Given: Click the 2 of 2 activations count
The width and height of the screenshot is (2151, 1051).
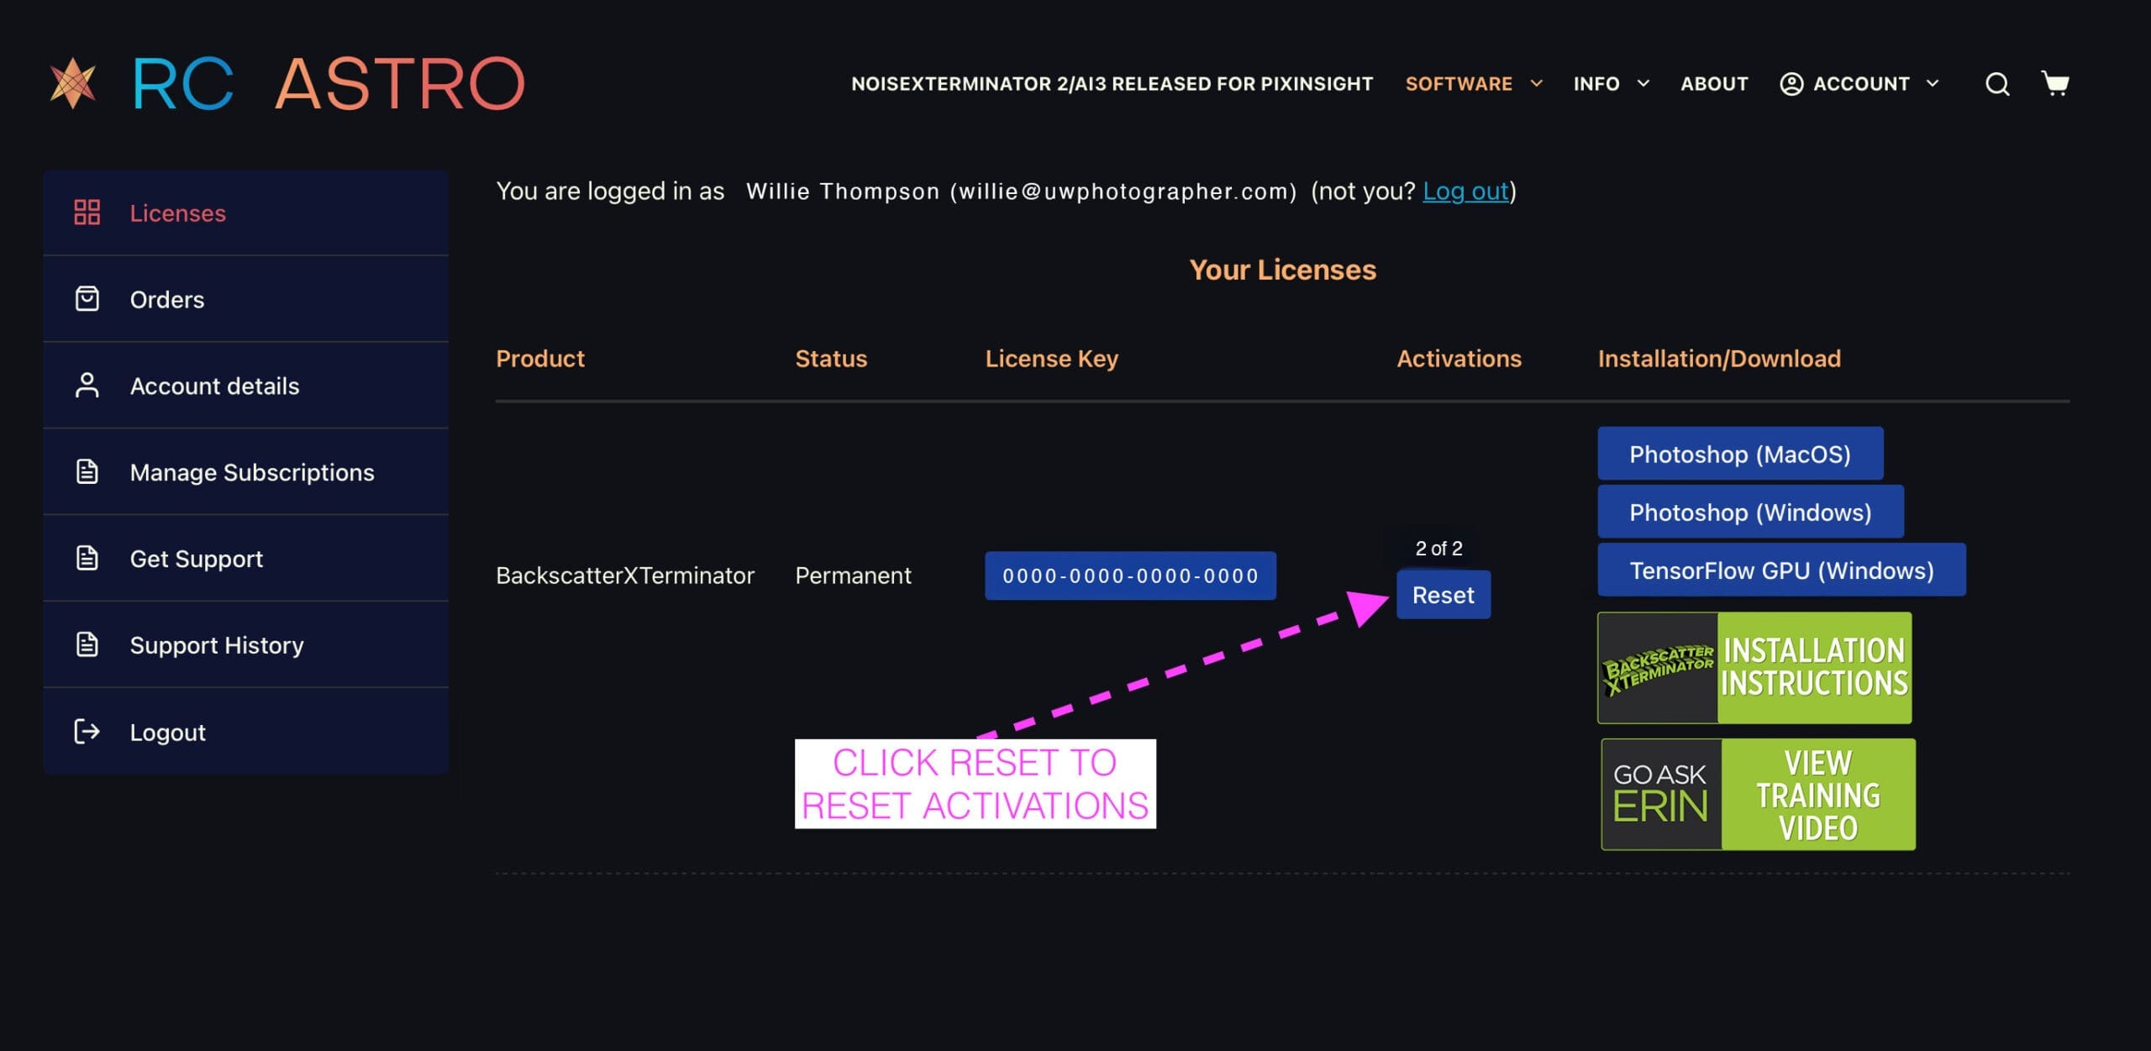Looking at the screenshot, I should pos(1438,549).
